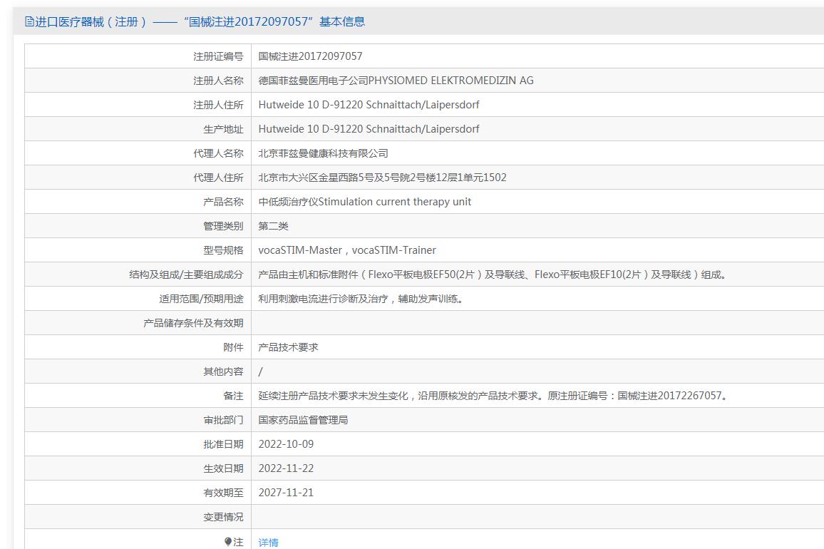Click the 适用范围 intended use description
Screen dimensions: 824x549
pos(361,299)
